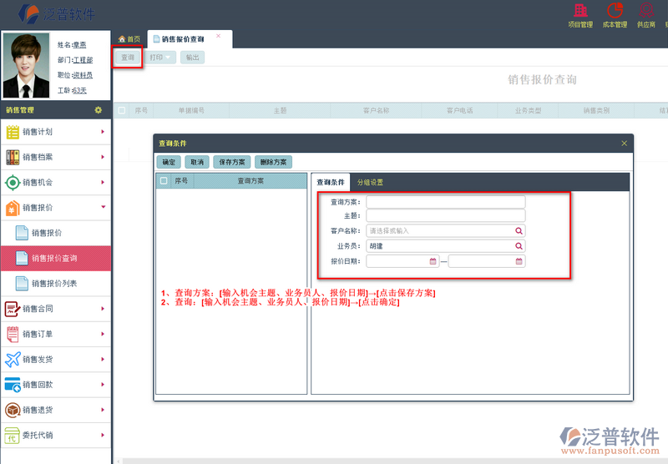The width and height of the screenshot is (668, 464).
Task: Click the 委托代销 icon
Action: pyautogui.click(x=12, y=436)
